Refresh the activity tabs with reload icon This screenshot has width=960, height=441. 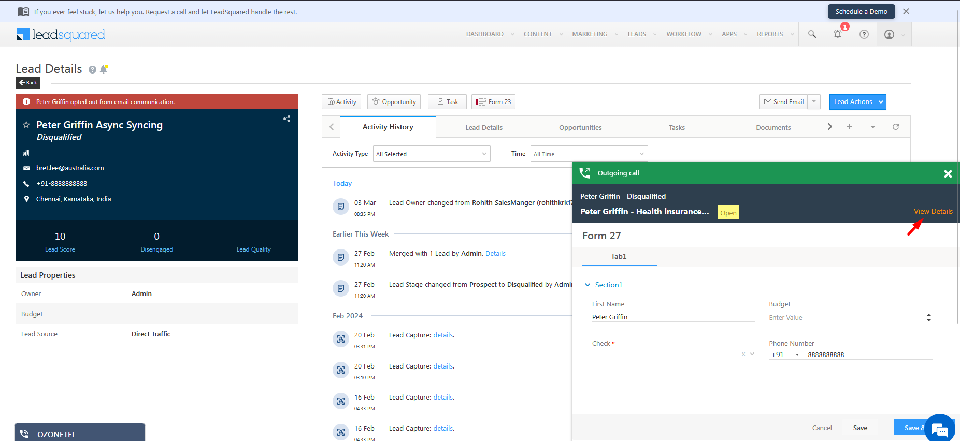pyautogui.click(x=895, y=127)
